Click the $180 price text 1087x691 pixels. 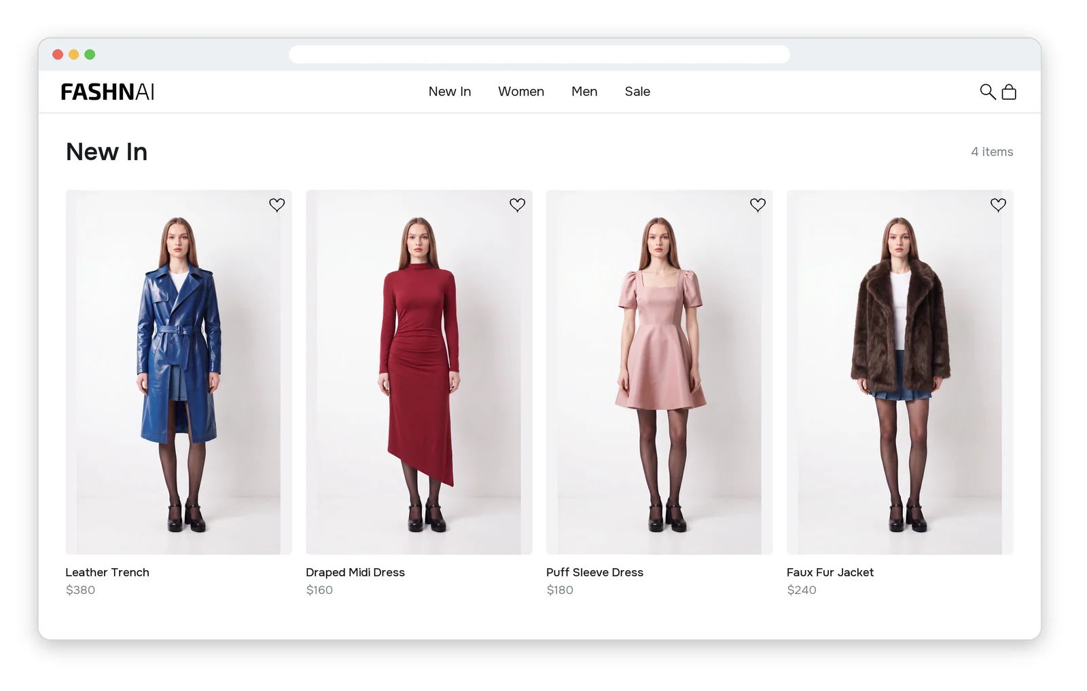pos(560,590)
